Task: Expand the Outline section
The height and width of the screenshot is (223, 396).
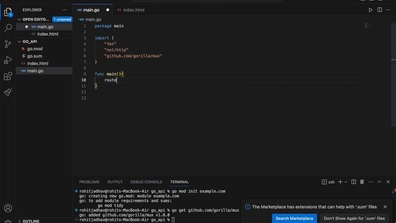Action: pos(19,221)
